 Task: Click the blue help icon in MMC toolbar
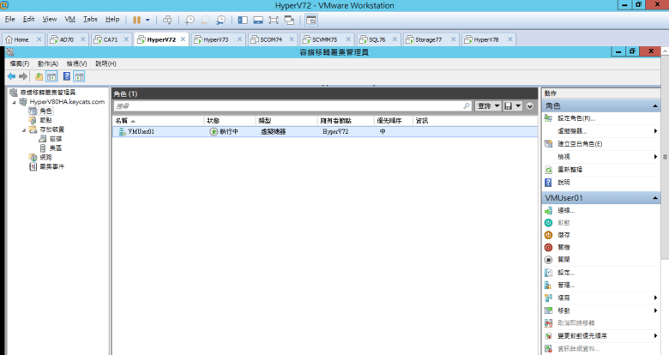pyautogui.click(x=66, y=76)
